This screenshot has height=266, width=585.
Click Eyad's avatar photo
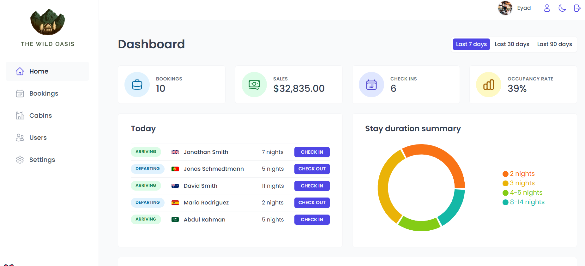(505, 8)
